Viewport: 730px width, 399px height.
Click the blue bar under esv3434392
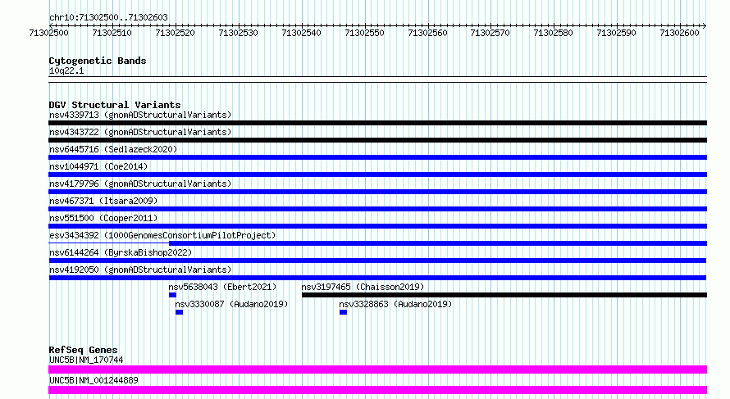(x=438, y=243)
